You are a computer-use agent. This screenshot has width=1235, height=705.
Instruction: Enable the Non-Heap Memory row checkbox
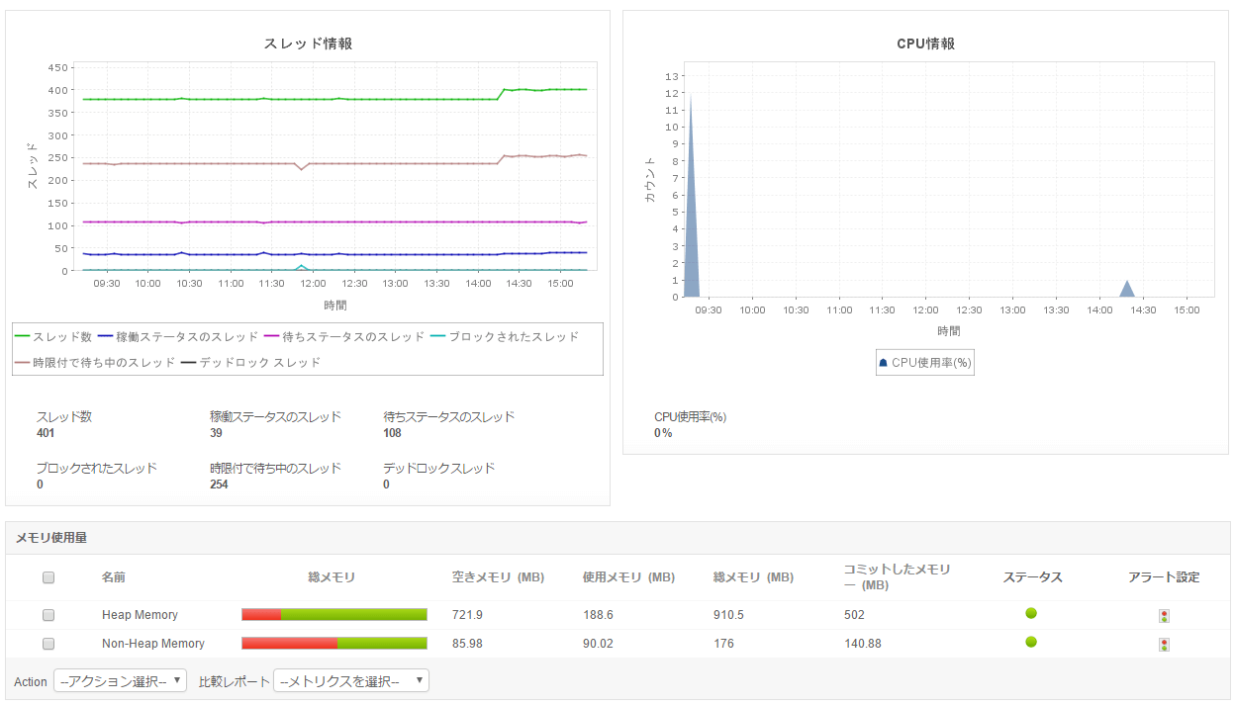[47, 643]
